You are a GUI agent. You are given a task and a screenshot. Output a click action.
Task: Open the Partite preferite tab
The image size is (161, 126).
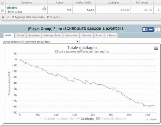tap(52, 35)
